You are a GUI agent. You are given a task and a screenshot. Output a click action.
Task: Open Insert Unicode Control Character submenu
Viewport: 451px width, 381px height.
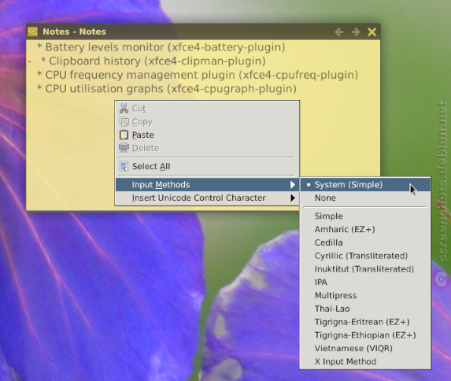click(207, 198)
